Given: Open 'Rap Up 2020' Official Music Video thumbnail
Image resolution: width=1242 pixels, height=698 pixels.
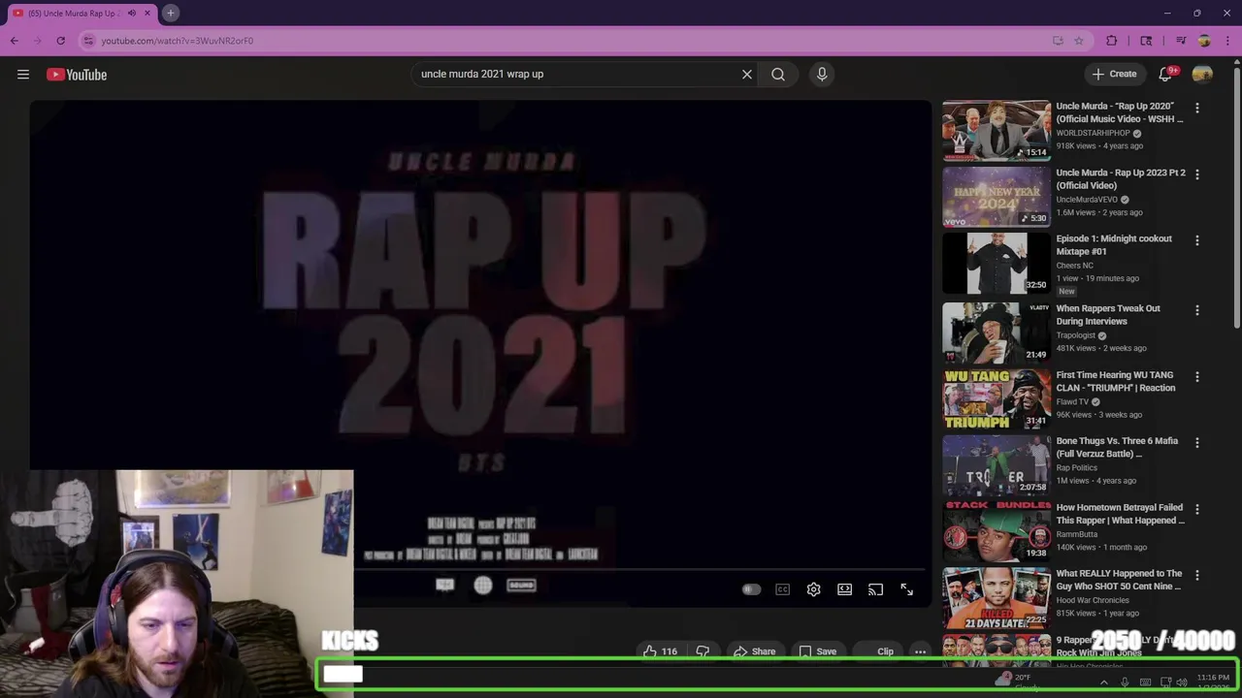Looking at the screenshot, I should coord(997,130).
